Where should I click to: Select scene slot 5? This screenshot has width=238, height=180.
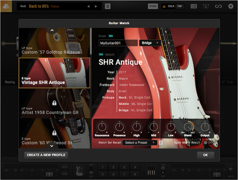pos(103,174)
